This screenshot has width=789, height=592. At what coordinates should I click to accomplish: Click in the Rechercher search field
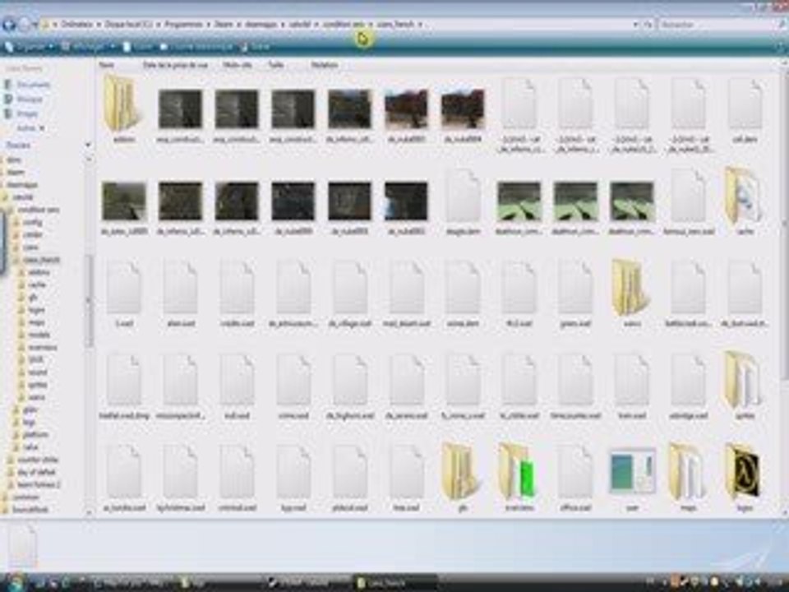click(720, 24)
